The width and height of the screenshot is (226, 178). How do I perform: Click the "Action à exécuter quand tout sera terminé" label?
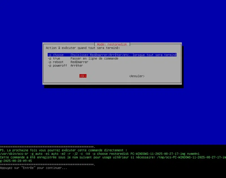(83, 48)
